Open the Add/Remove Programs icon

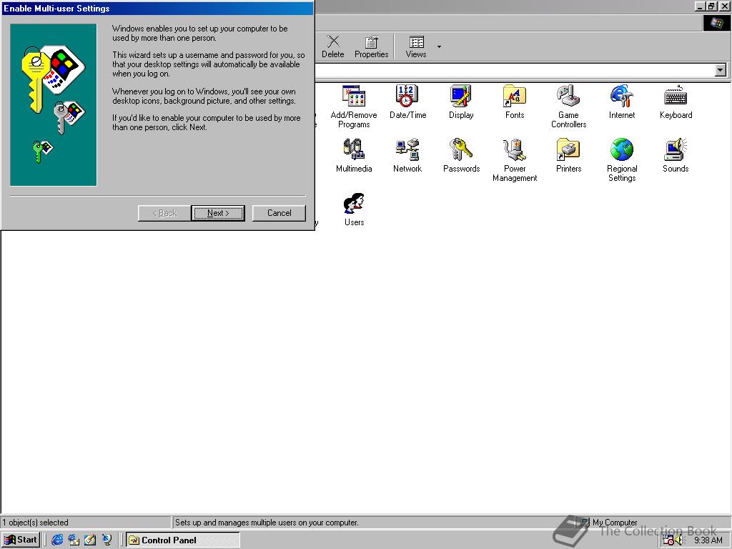tap(354, 106)
